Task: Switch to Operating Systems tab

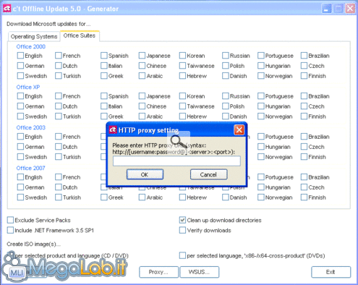Action: pos(34,36)
